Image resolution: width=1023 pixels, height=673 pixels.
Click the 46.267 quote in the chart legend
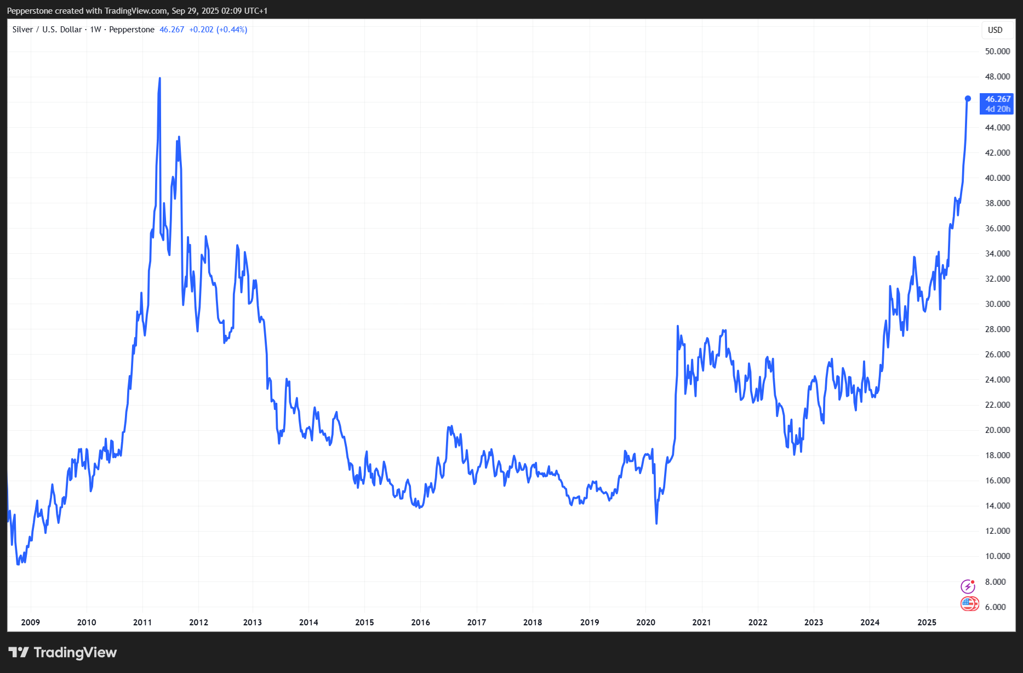172,30
